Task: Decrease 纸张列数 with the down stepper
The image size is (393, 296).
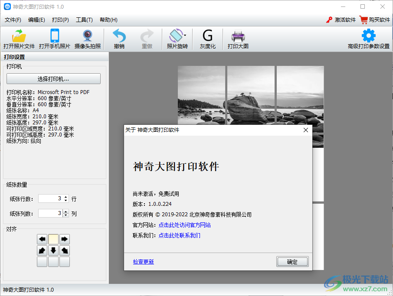Action: (x=65, y=215)
